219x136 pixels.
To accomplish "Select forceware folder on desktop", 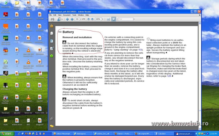I will [5, 110].
